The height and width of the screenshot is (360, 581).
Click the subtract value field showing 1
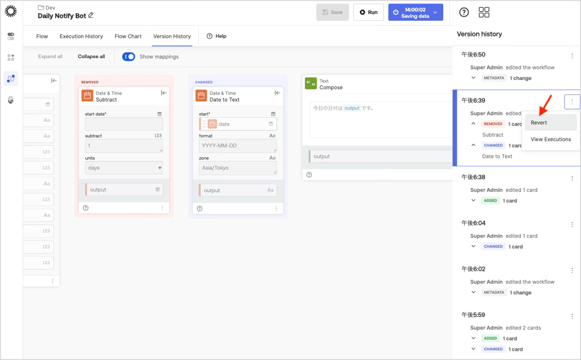[x=124, y=146]
